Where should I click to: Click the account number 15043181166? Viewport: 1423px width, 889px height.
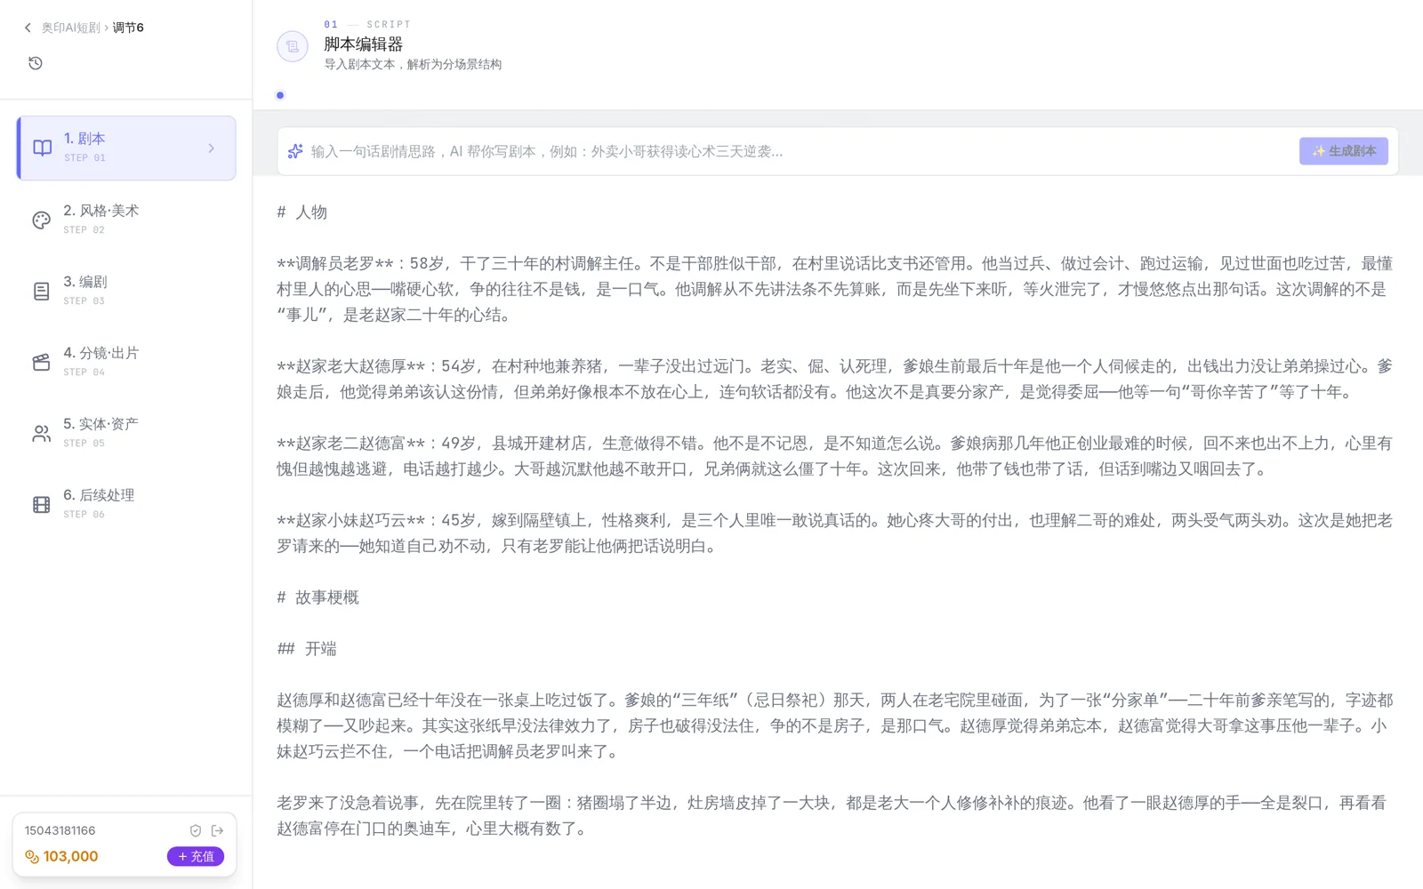[x=60, y=830]
